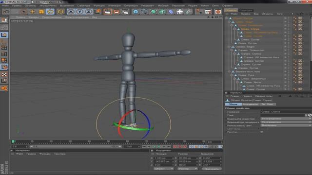312x175 pixels.
Task: Toggle the X axis lock button
Action: [x=71, y=12]
